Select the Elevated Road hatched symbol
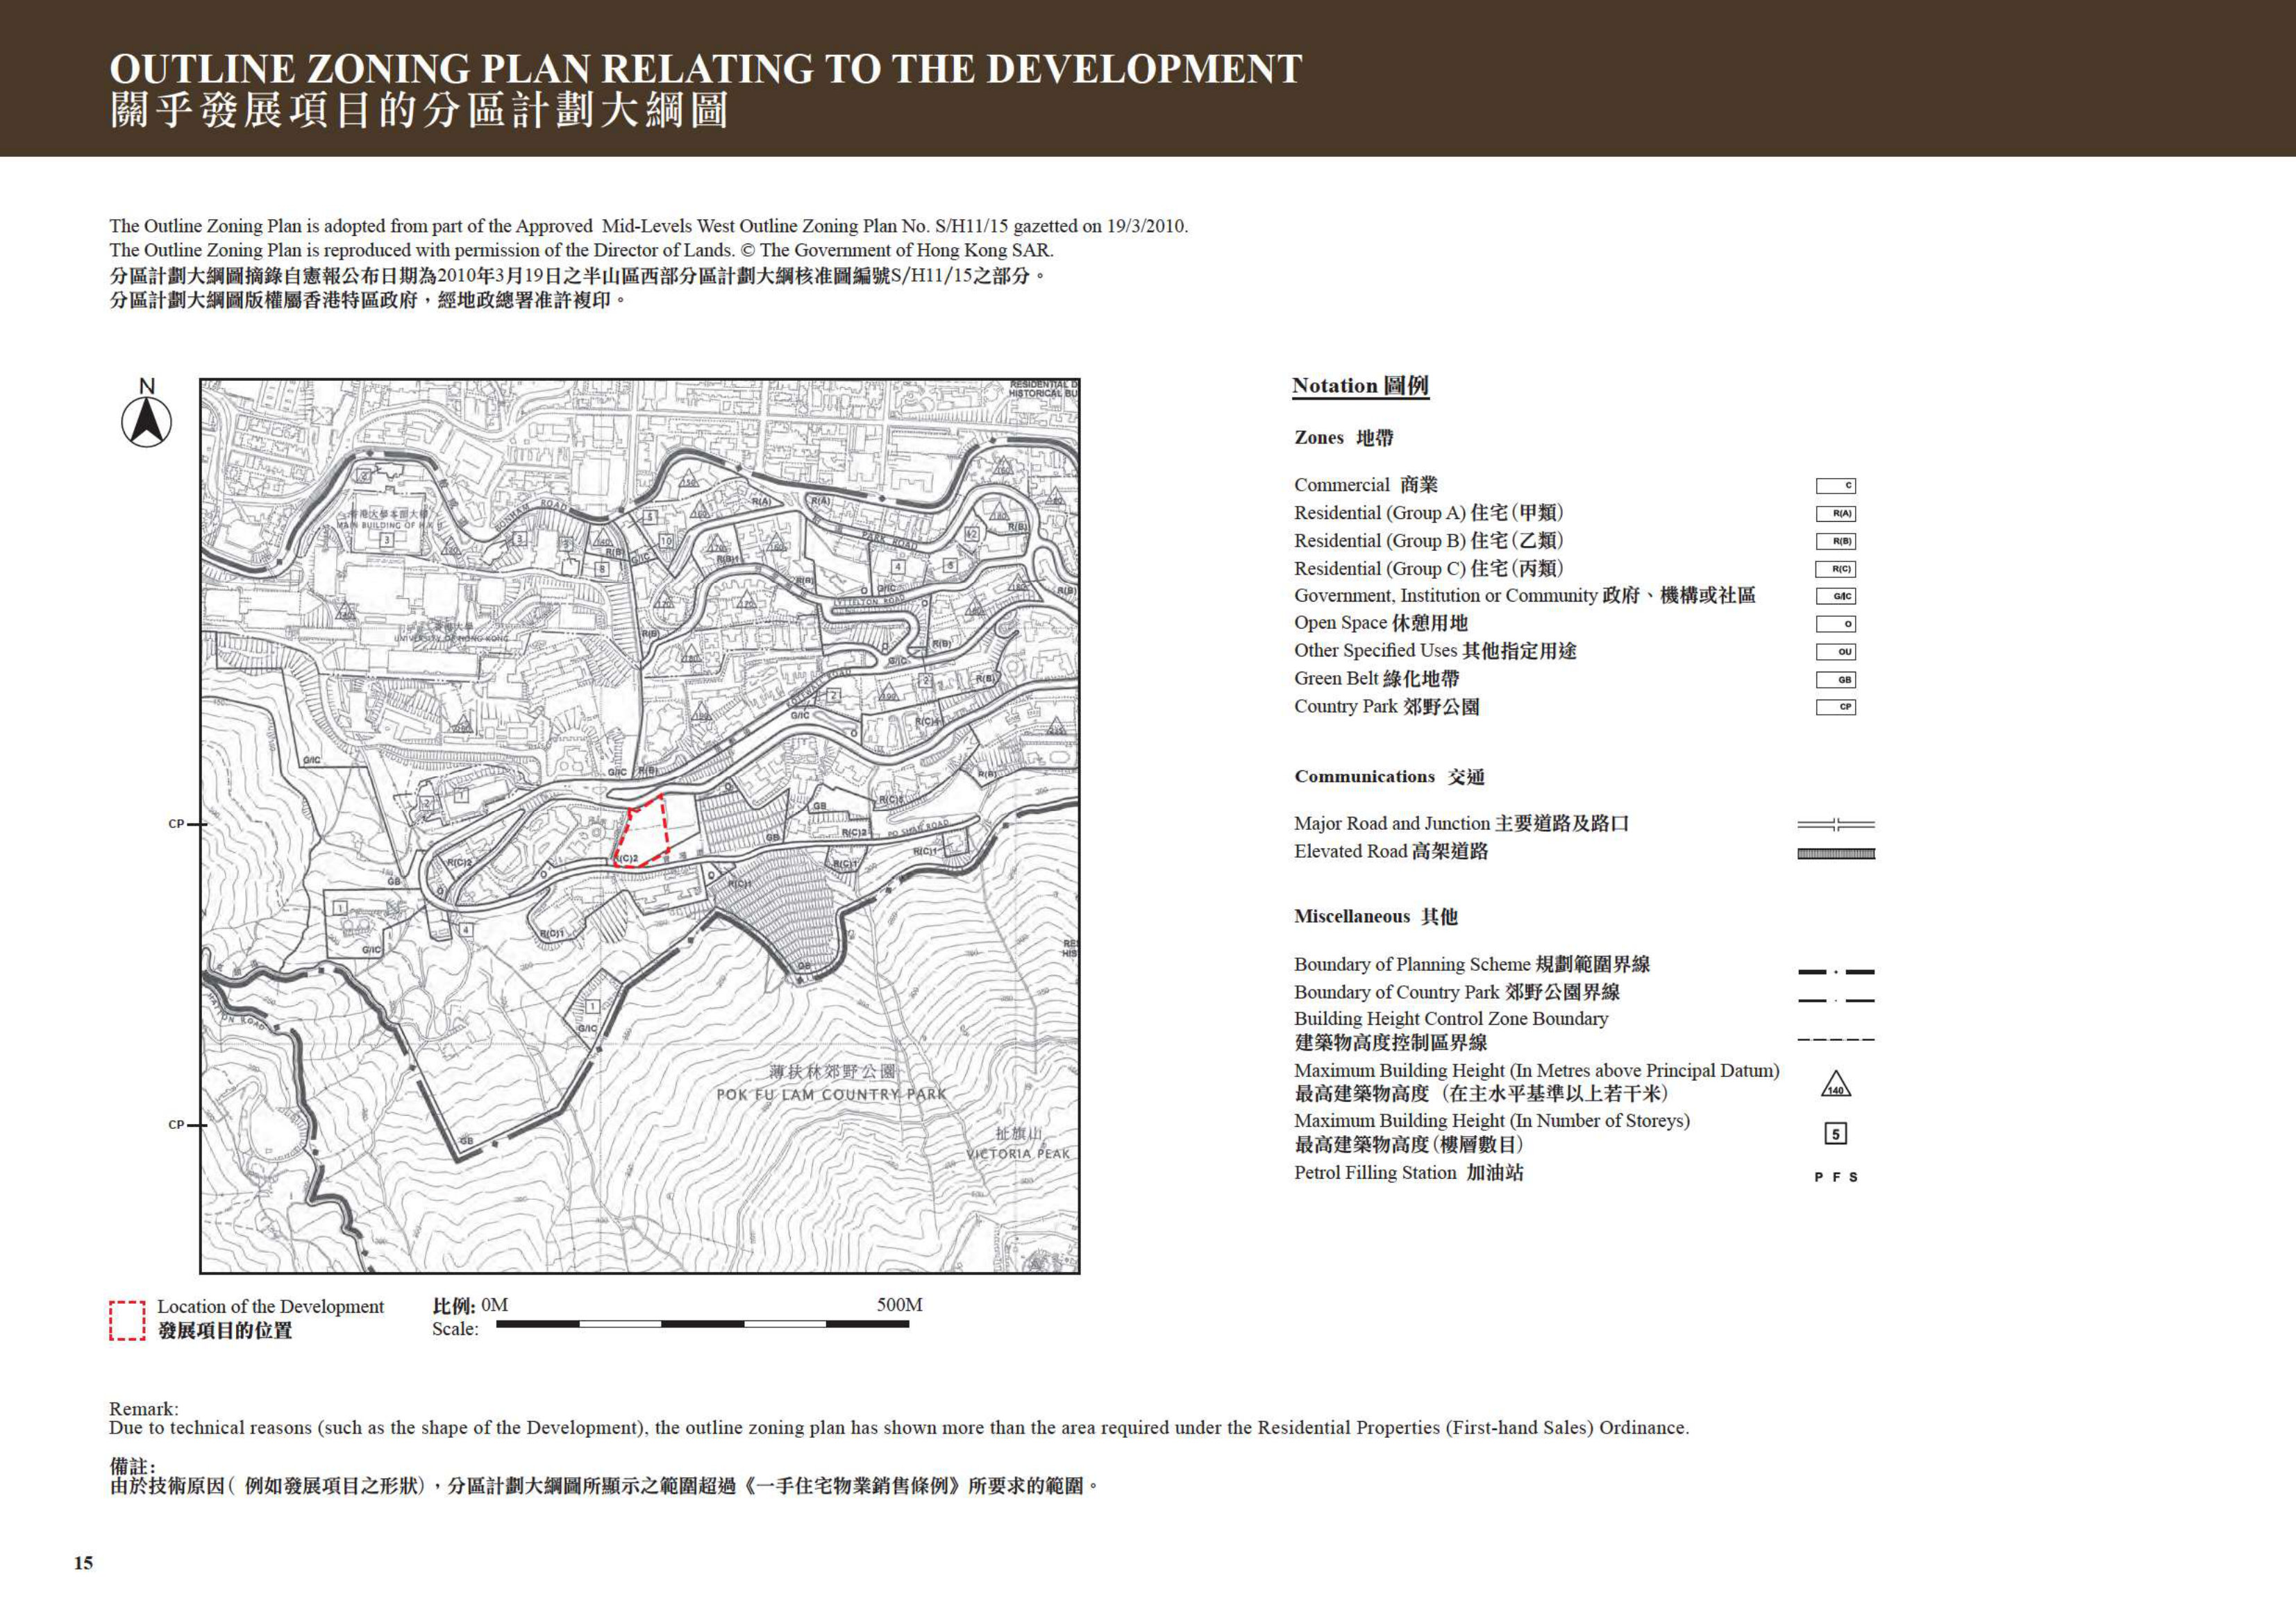2296x1623 pixels. (x=1836, y=853)
